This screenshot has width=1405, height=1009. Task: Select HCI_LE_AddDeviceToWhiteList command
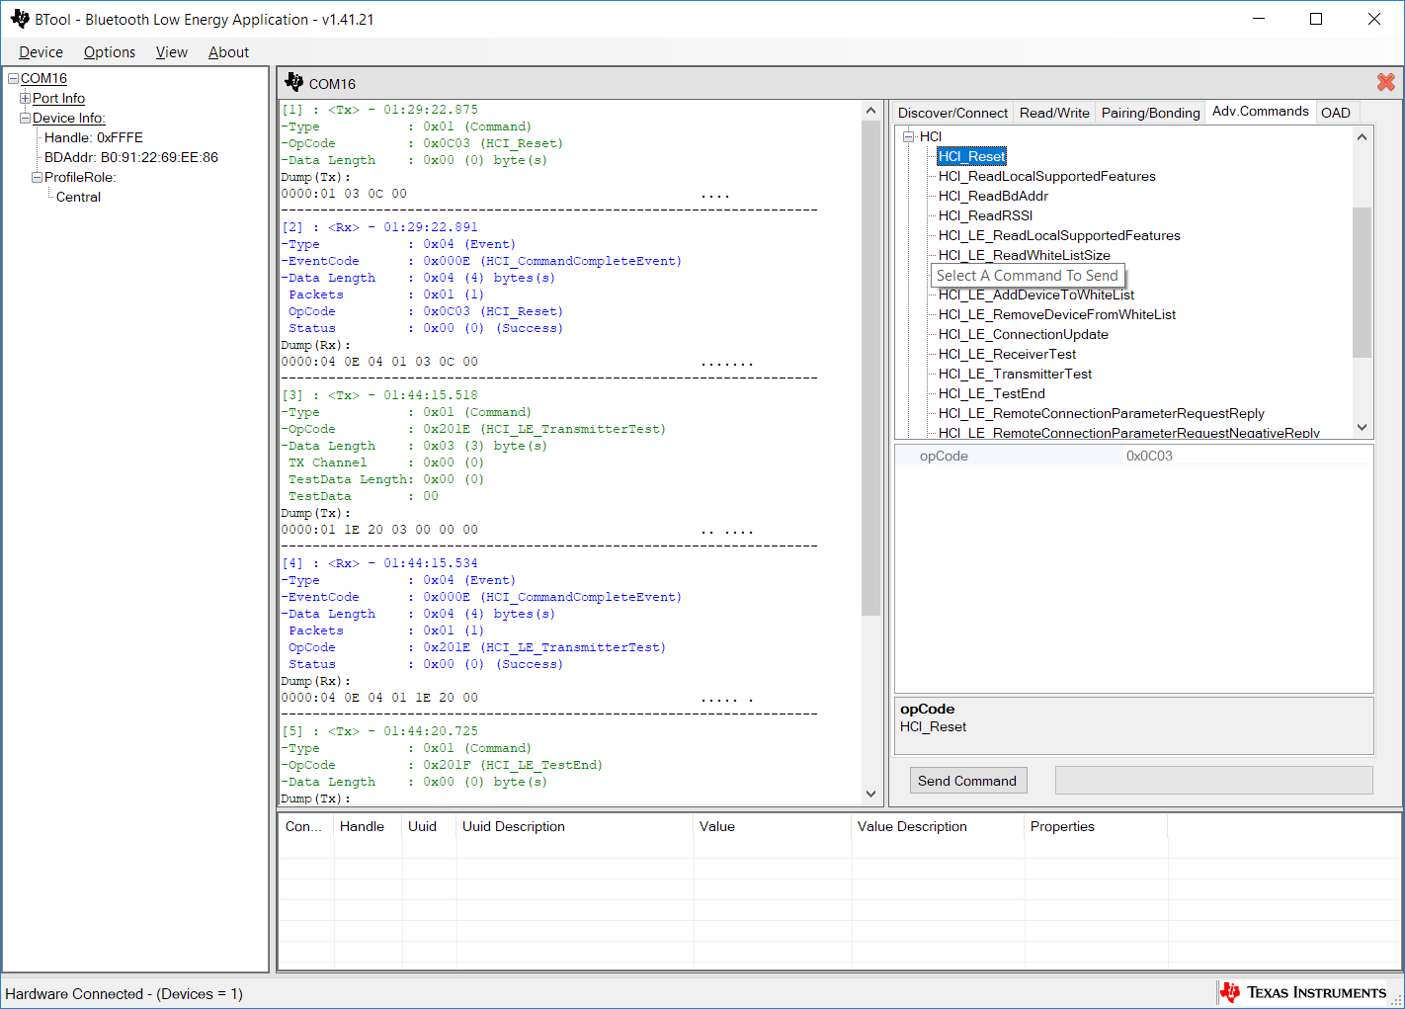(1035, 294)
